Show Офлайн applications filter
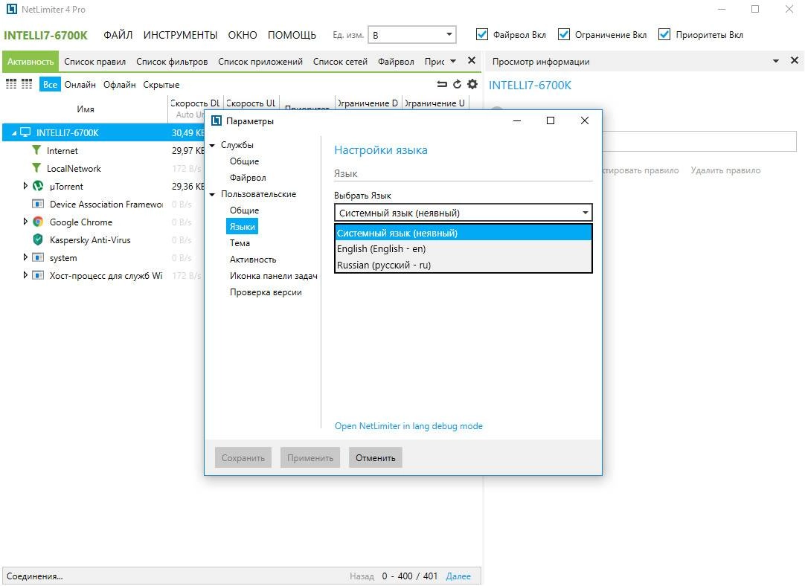Viewport: 805px width, 586px height. pyautogui.click(x=120, y=85)
